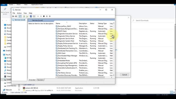176x99 pixels.
Task: Click the gear icon beside DHCP Client
Action: [57, 31]
